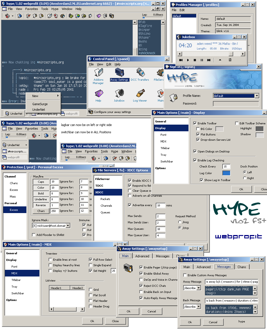267x331 pixels.
Task: Click the #mircscripts switchbar item in middle hype window
Action: click(14, 151)
